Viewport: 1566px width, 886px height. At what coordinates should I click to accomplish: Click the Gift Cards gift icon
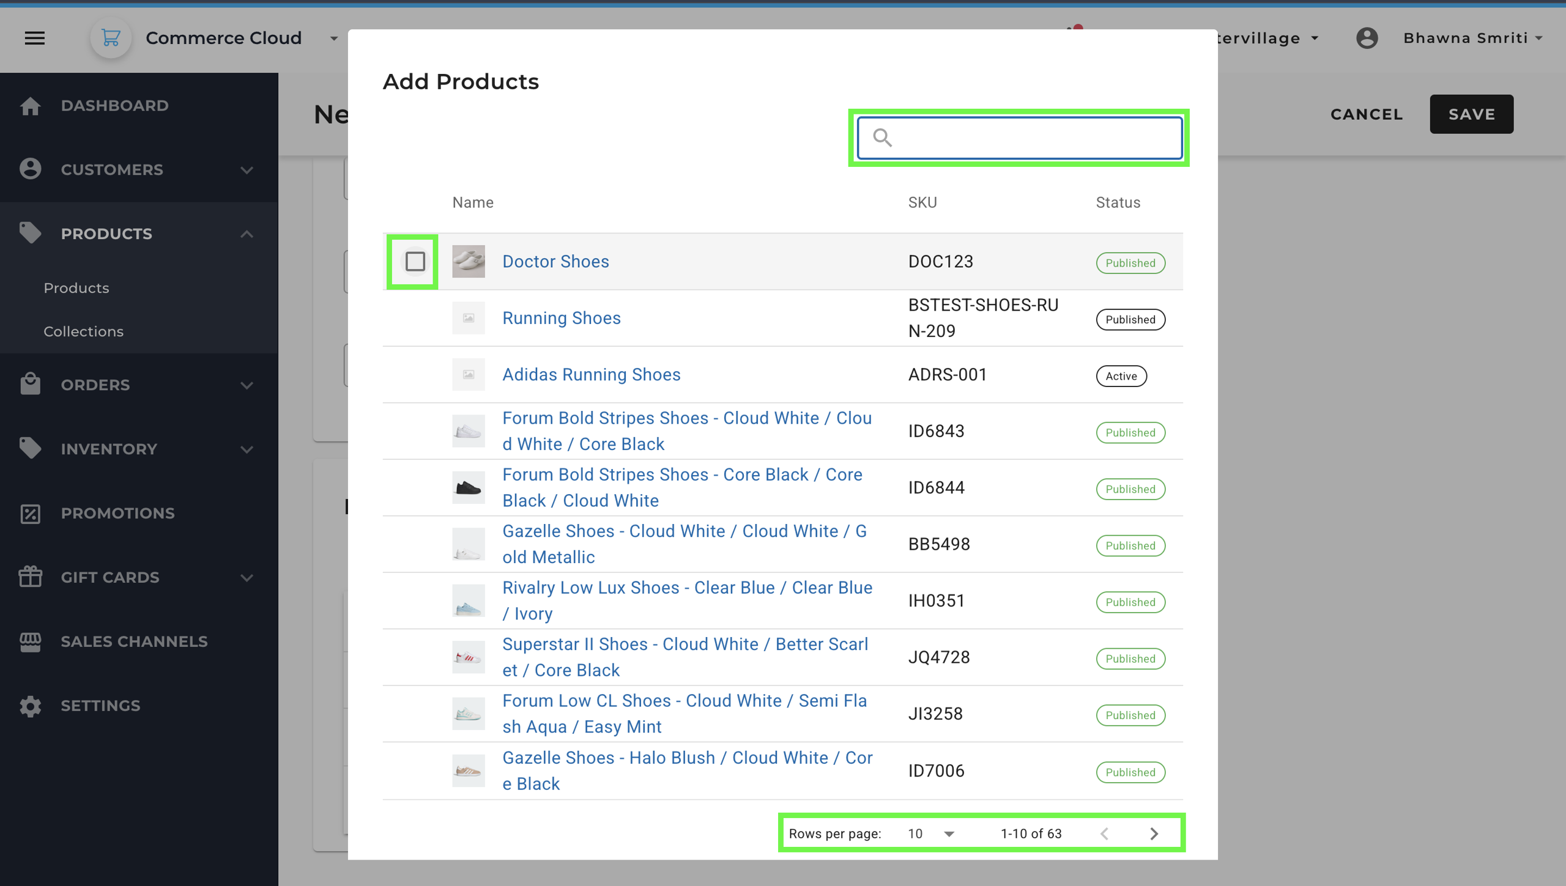(x=30, y=577)
